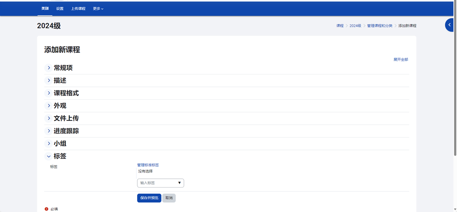Focus the 输入标签 text field
This screenshot has height=212, width=457.
click(x=157, y=183)
